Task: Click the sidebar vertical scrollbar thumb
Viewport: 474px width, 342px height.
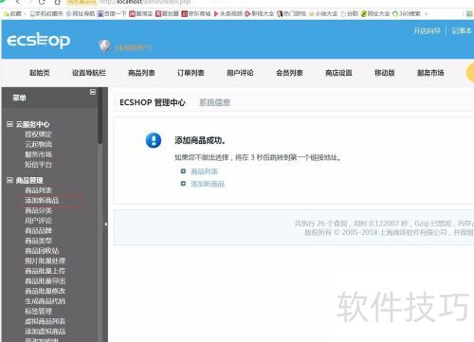Action: click(x=100, y=116)
